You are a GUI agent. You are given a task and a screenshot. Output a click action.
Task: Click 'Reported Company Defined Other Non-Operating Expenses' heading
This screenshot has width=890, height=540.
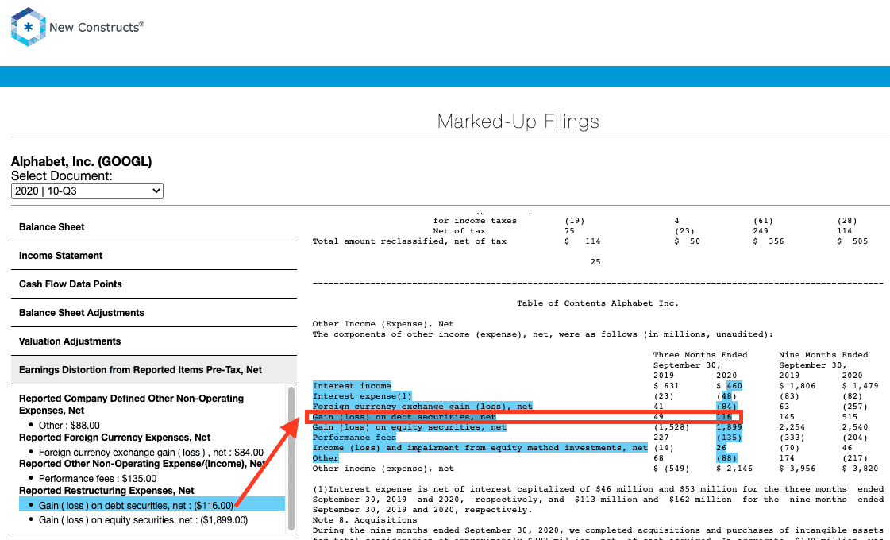point(131,404)
